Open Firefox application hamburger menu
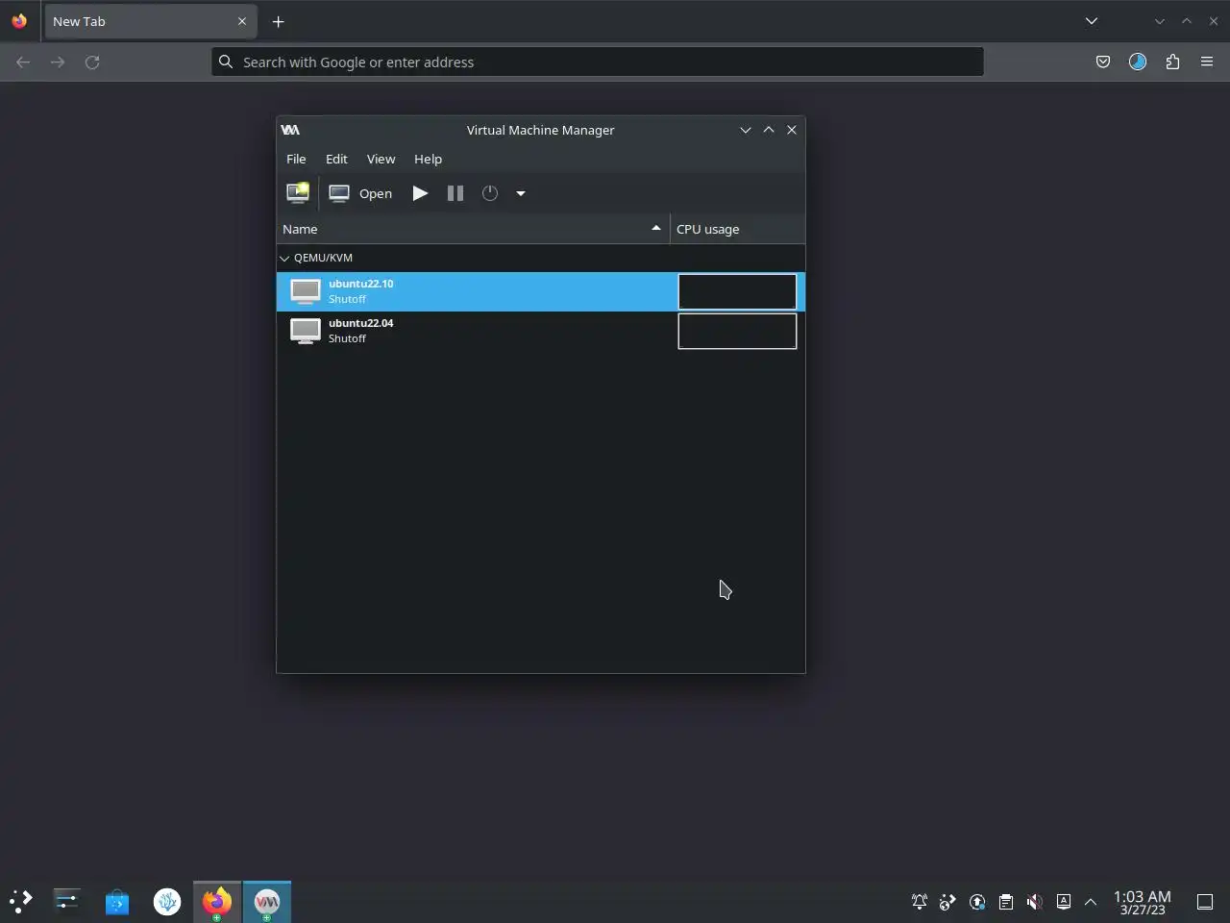Image resolution: width=1230 pixels, height=923 pixels. click(x=1207, y=62)
